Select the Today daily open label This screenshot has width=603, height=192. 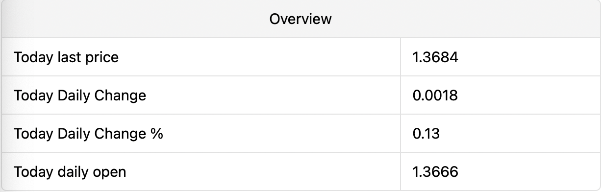coord(70,172)
